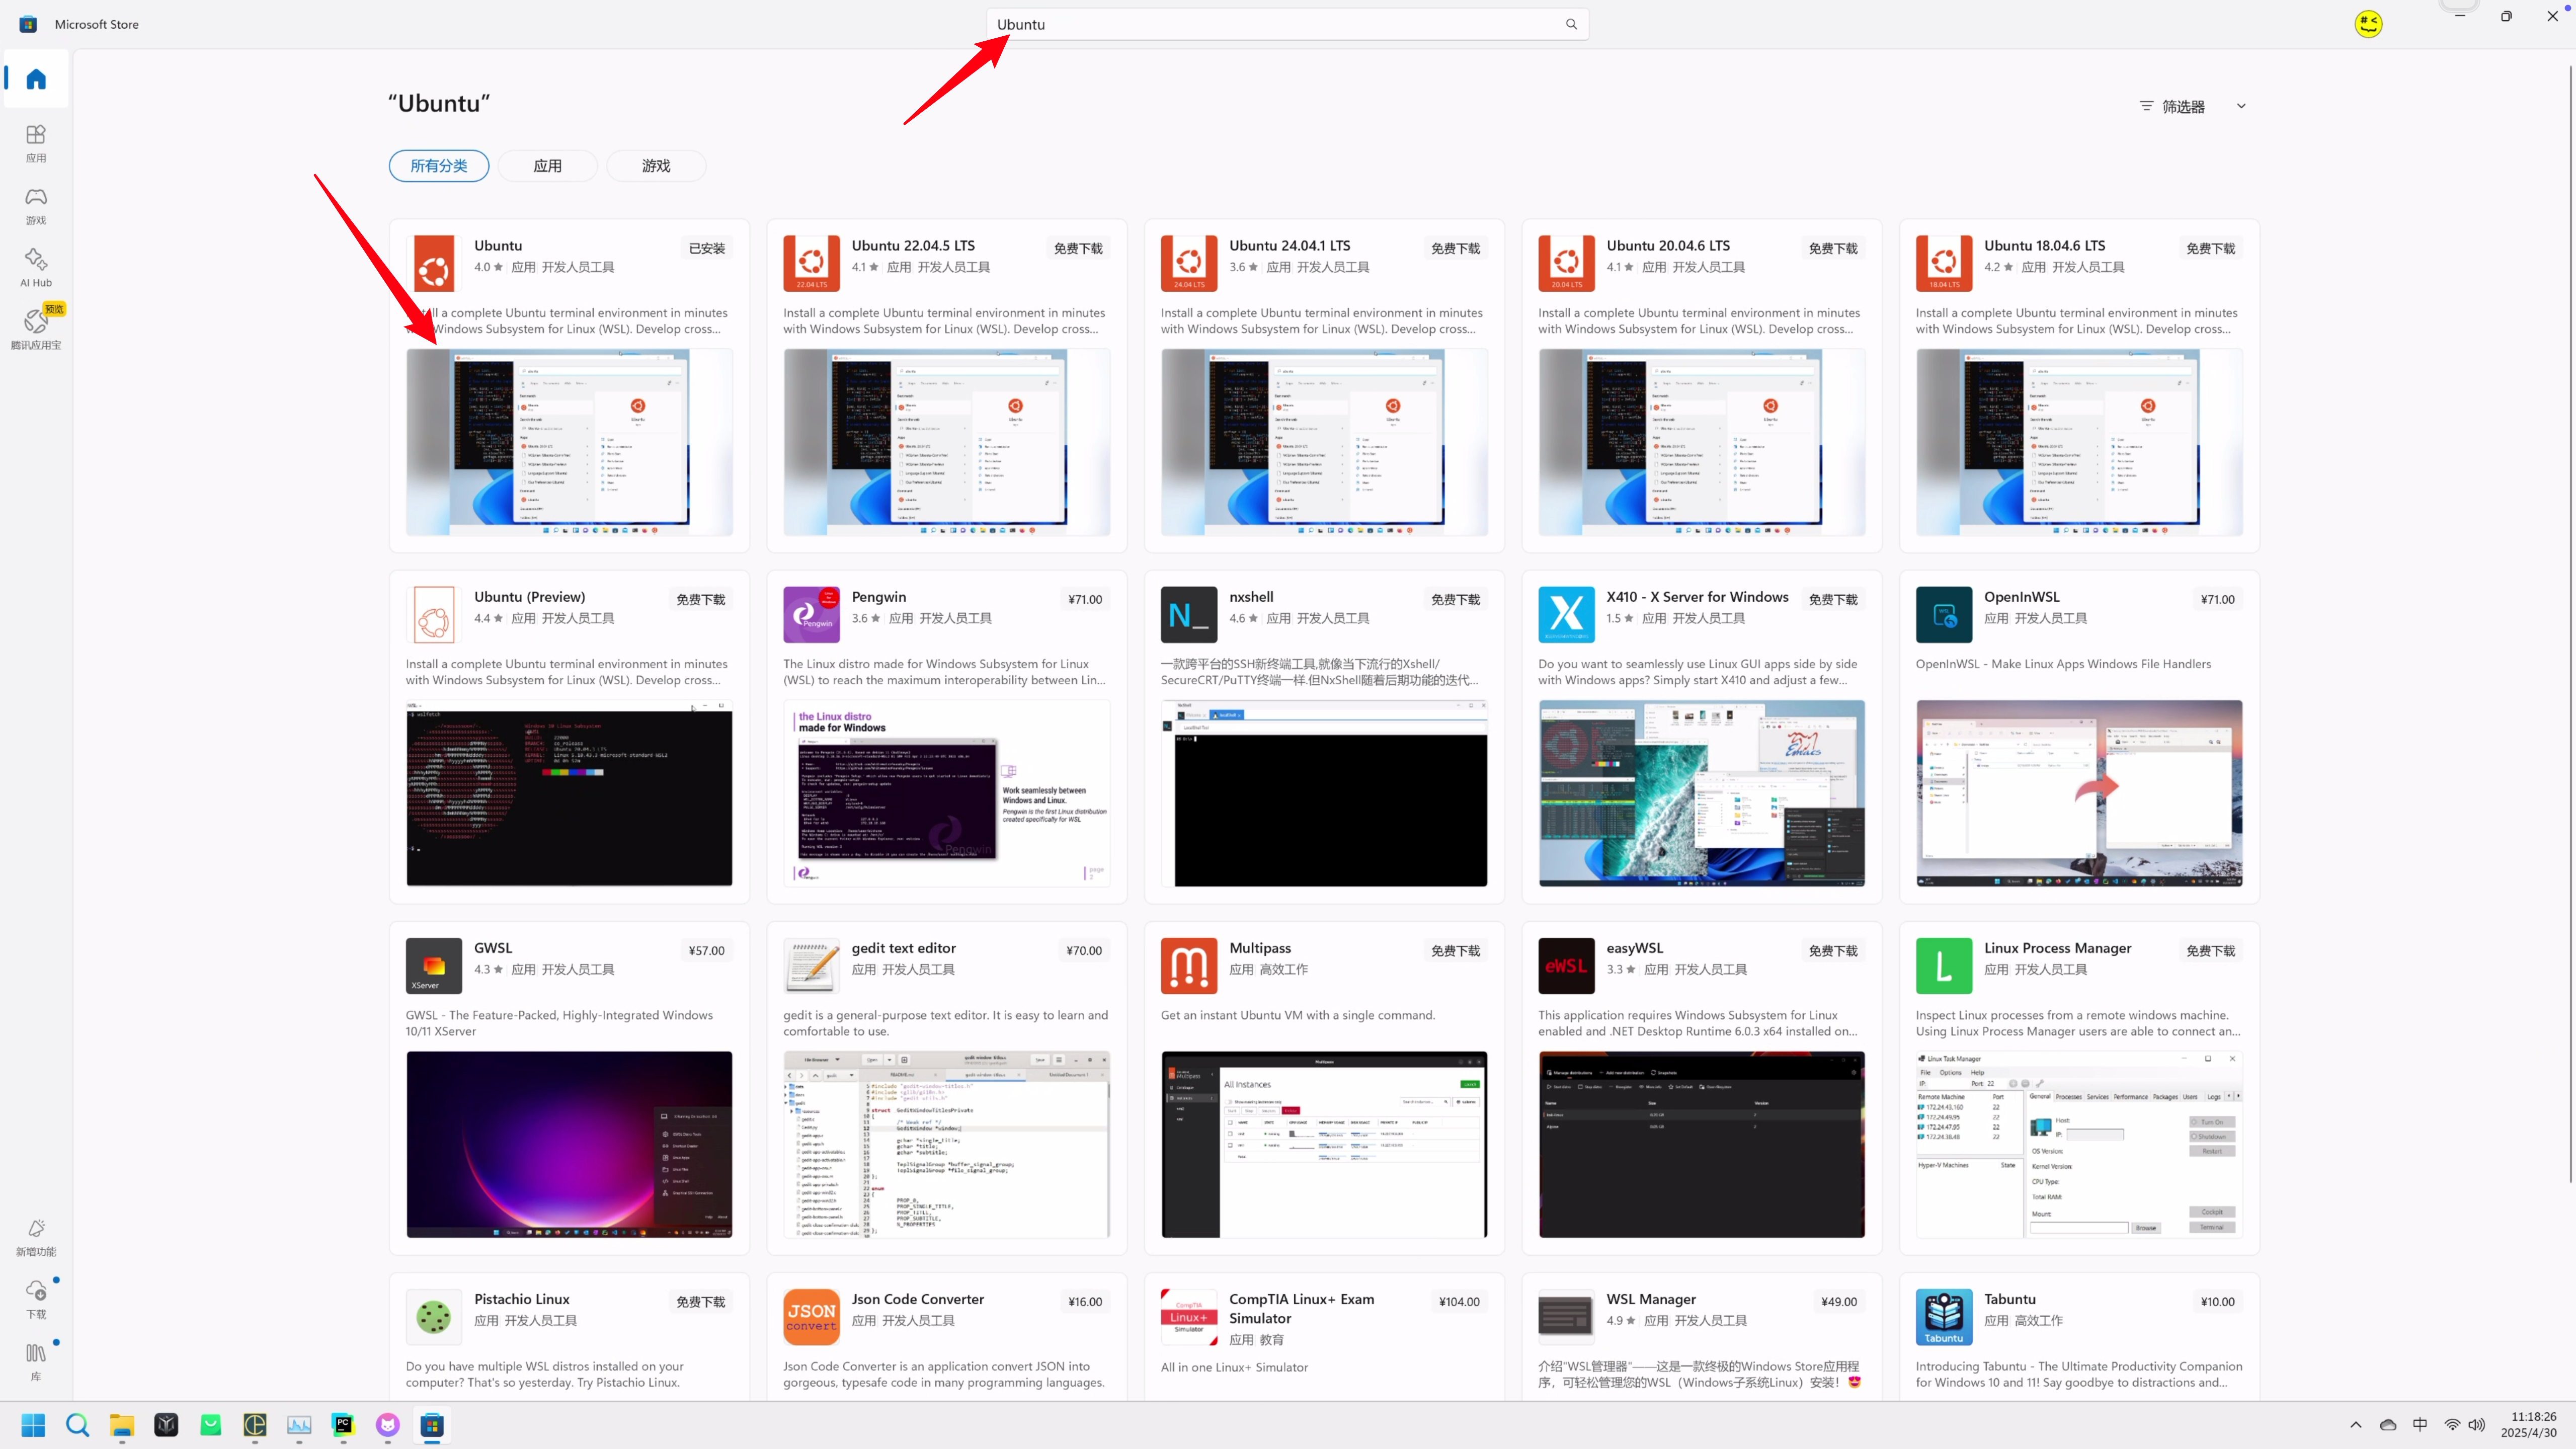The image size is (2576, 1449).
Task: Click the Ubuntu search input field
Action: [x=1287, y=24]
